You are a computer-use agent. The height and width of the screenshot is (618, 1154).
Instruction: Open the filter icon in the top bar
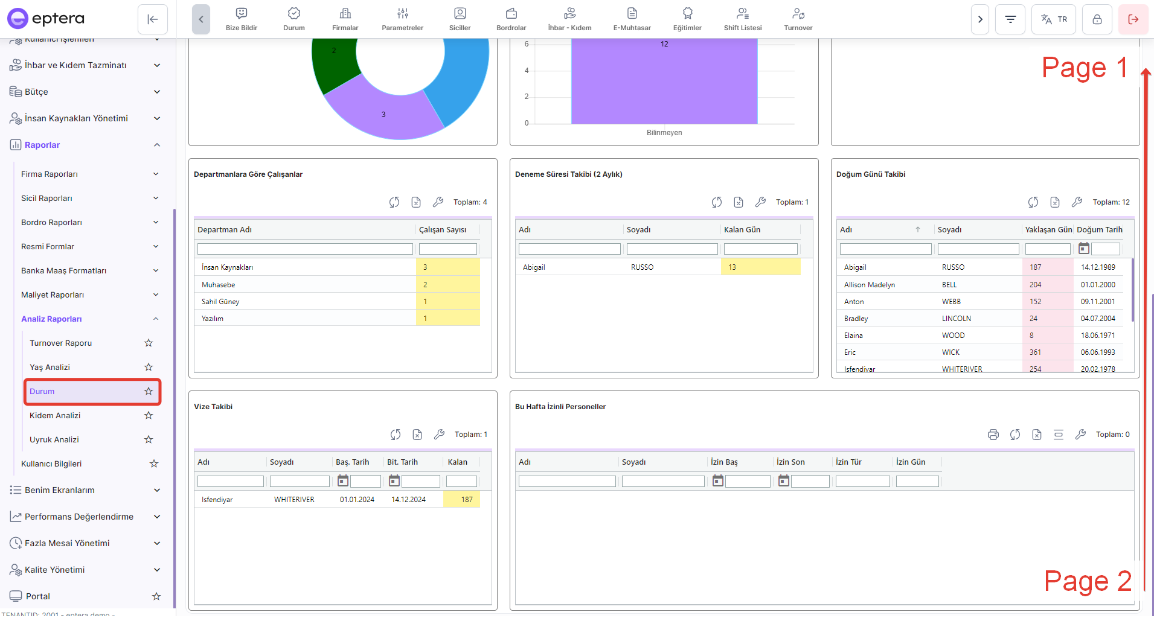1010,19
